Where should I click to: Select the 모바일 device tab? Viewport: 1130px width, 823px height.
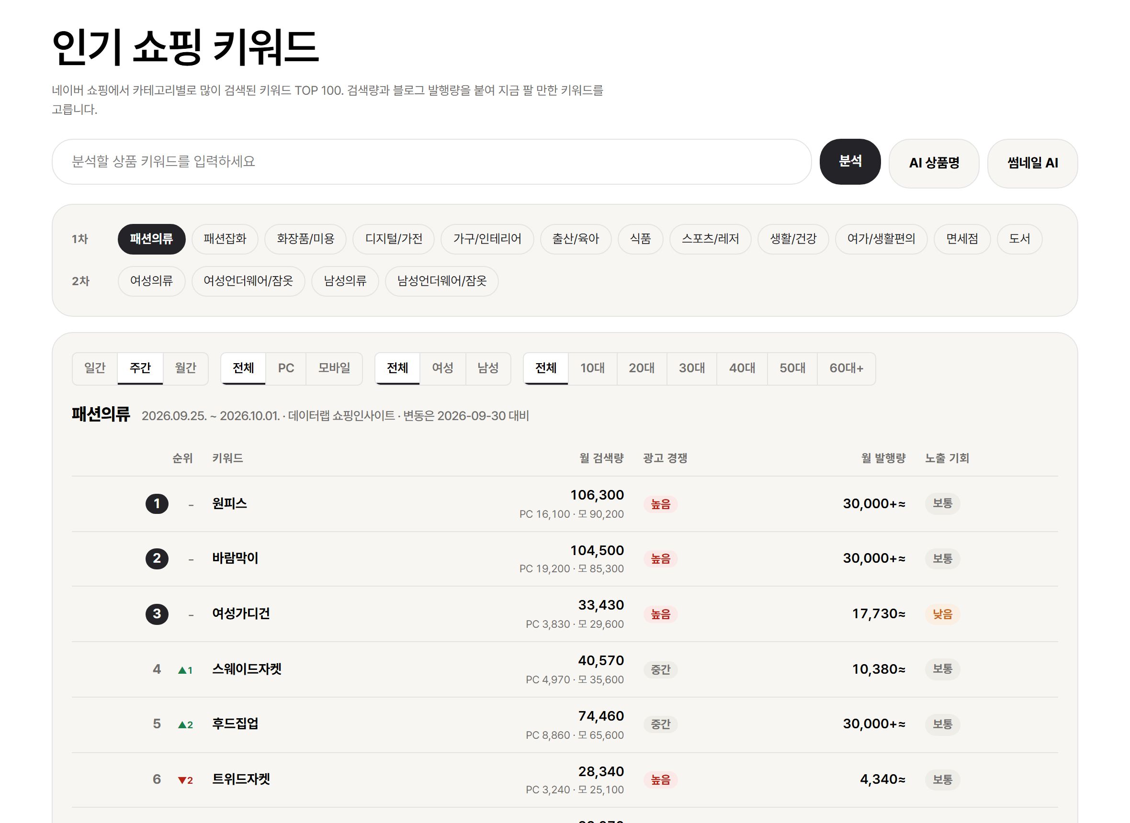(334, 368)
